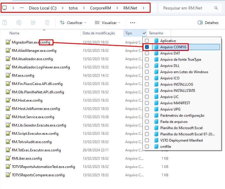Check the Arquivo DAT filter checkbox

pyautogui.click(x=147, y=53)
